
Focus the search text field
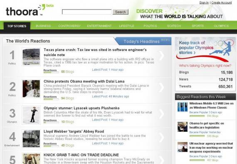click(x=87, y=12)
